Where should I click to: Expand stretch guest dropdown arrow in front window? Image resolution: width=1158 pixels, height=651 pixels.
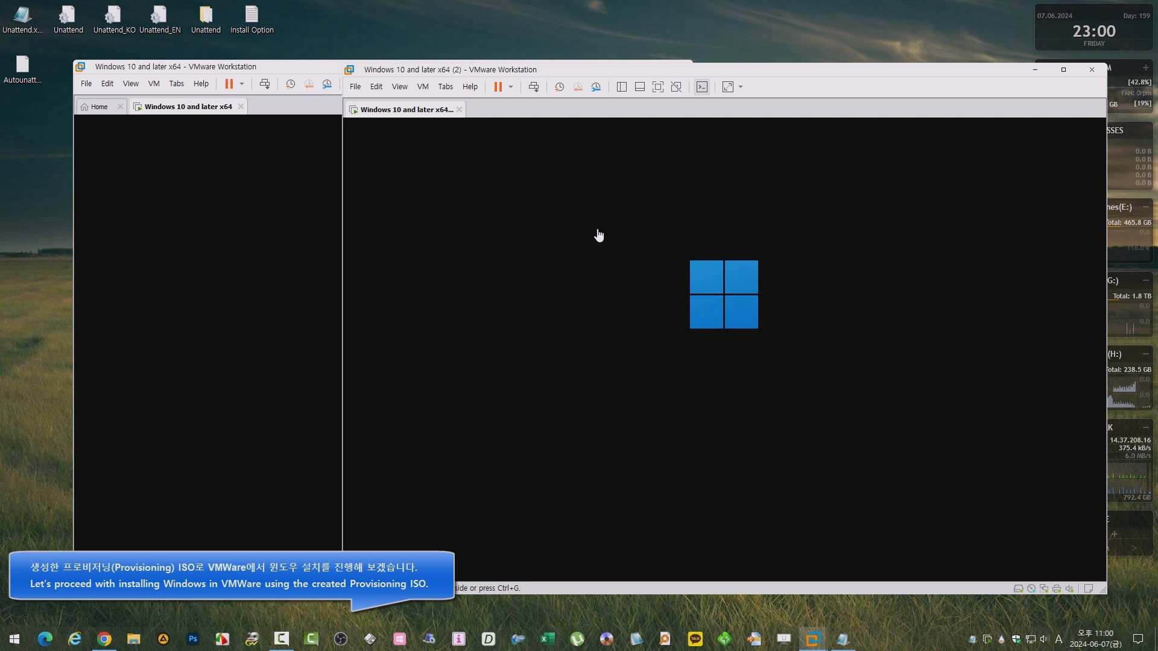(741, 87)
